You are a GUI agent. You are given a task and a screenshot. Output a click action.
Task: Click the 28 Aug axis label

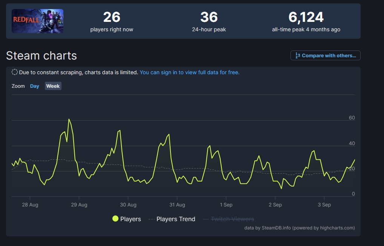(30, 205)
